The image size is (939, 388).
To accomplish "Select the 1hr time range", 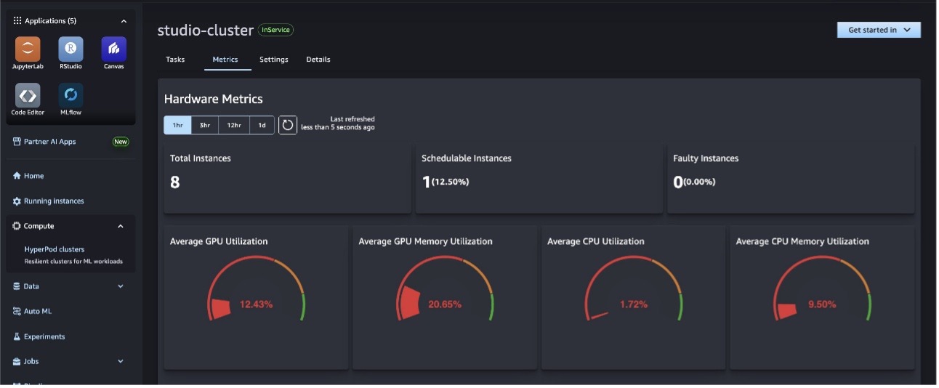I will (x=177, y=125).
